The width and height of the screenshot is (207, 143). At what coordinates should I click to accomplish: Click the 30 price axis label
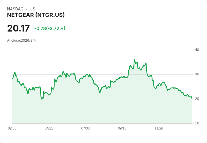[197, 74]
